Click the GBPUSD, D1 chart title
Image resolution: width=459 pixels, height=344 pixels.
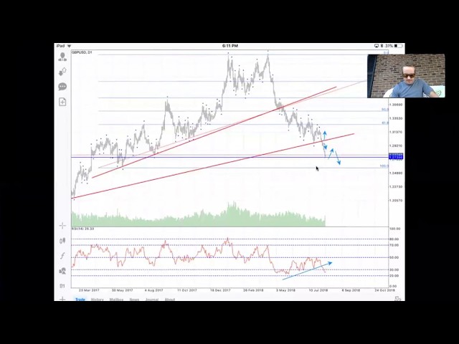pos(82,52)
